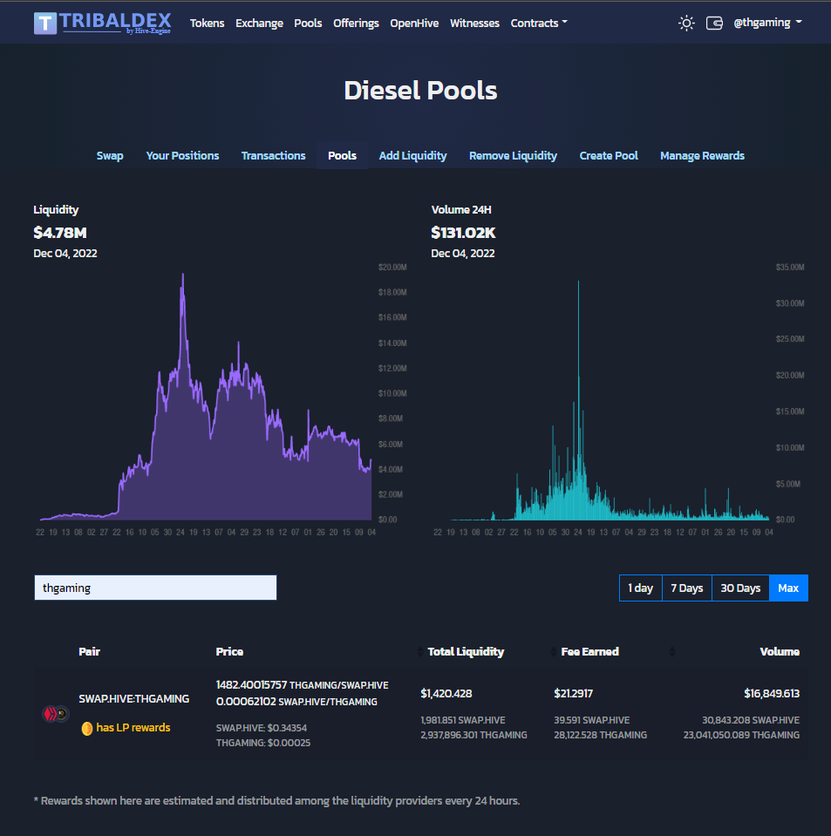Click the SWAP.HIVE:THGAMING pair token icon

coord(56,713)
